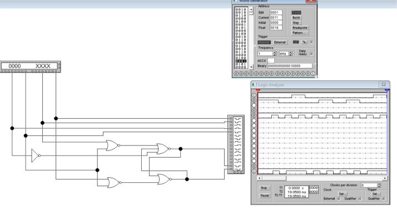Move the word list up with top arrow
The image size is (397, 209).
(x=251, y=9)
